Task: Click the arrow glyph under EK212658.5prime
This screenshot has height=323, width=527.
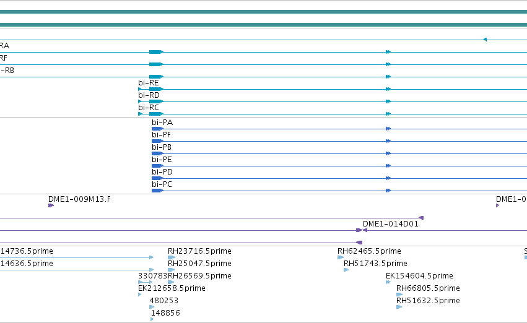Action: point(140,295)
